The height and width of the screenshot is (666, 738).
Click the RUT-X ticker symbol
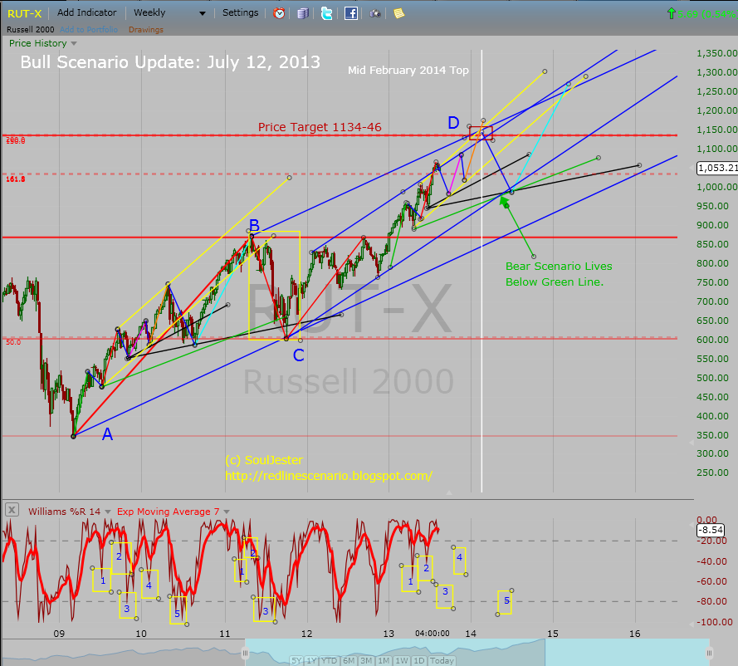24,14
